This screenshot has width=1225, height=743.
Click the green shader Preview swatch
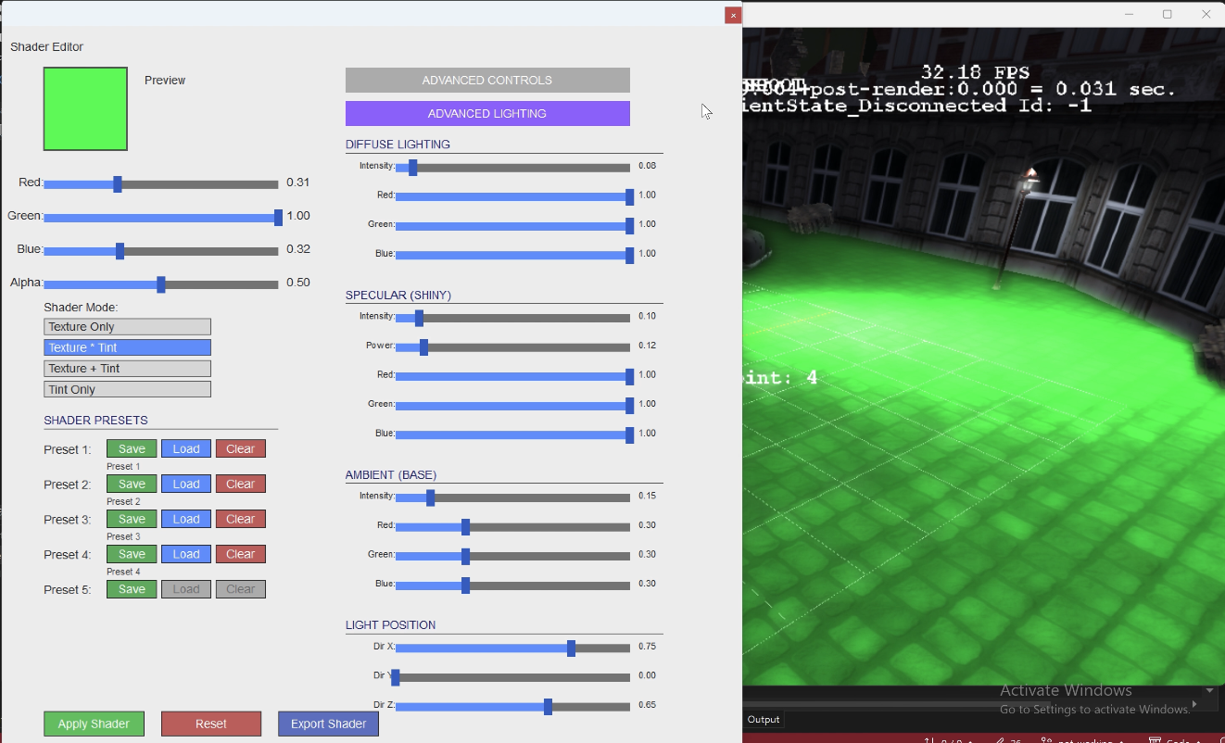[x=85, y=108]
